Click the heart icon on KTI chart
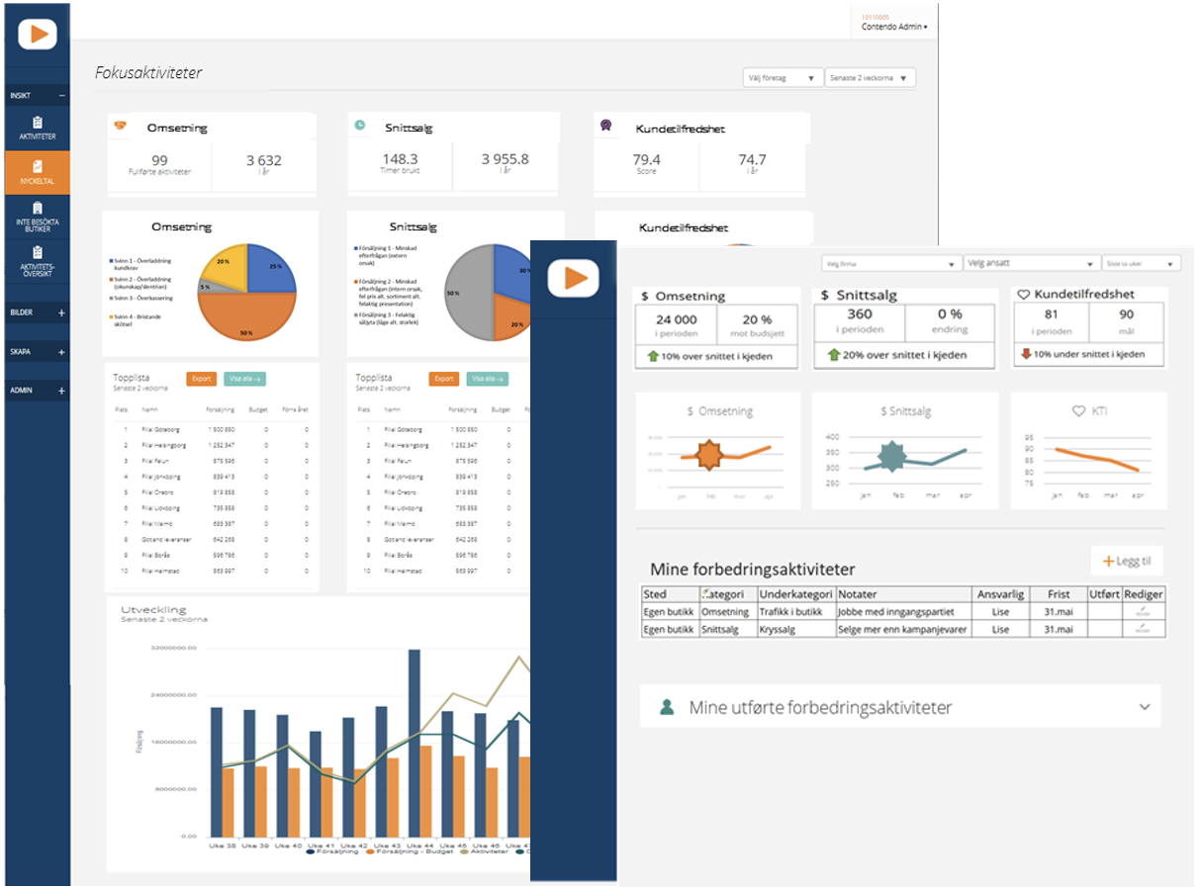The height and width of the screenshot is (890, 1201). point(1079,411)
